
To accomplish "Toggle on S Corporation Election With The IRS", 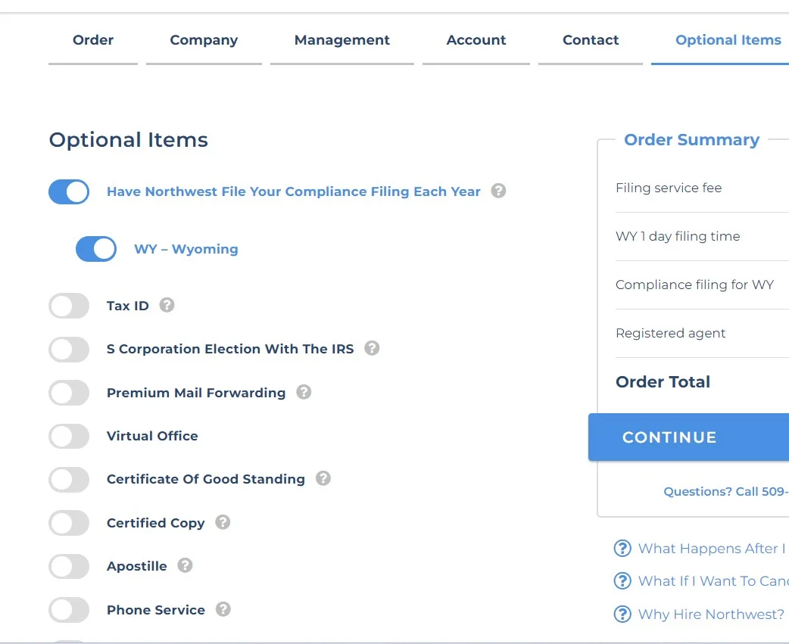I will coord(69,350).
